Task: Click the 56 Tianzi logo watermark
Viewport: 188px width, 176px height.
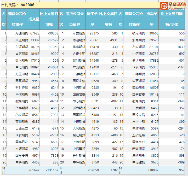Action: [173, 5]
